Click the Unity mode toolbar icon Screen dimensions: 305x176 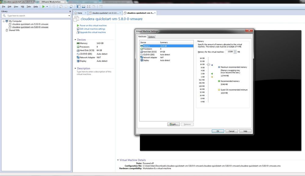[x=93, y=6]
